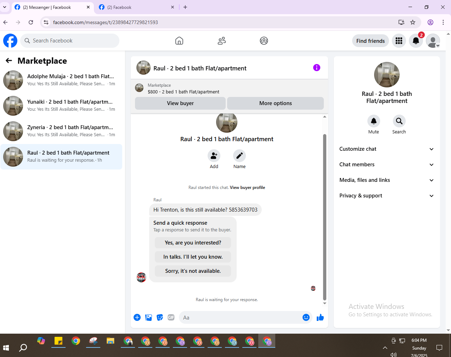
Task: Choose a sticker icon
Action: [160, 317]
